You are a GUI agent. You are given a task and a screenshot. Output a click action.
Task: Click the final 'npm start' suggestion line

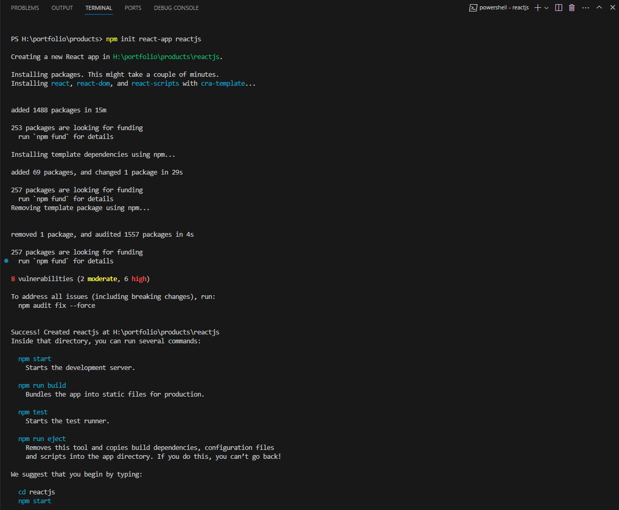pos(35,501)
